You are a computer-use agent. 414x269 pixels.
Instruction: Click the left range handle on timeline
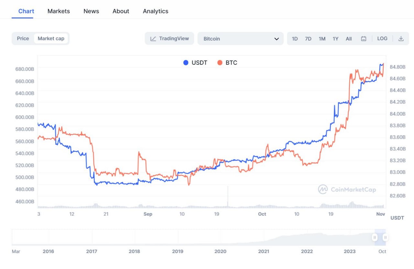click(375, 237)
